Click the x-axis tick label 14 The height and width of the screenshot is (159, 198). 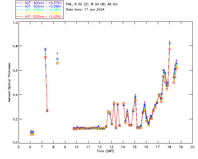coord(123,147)
